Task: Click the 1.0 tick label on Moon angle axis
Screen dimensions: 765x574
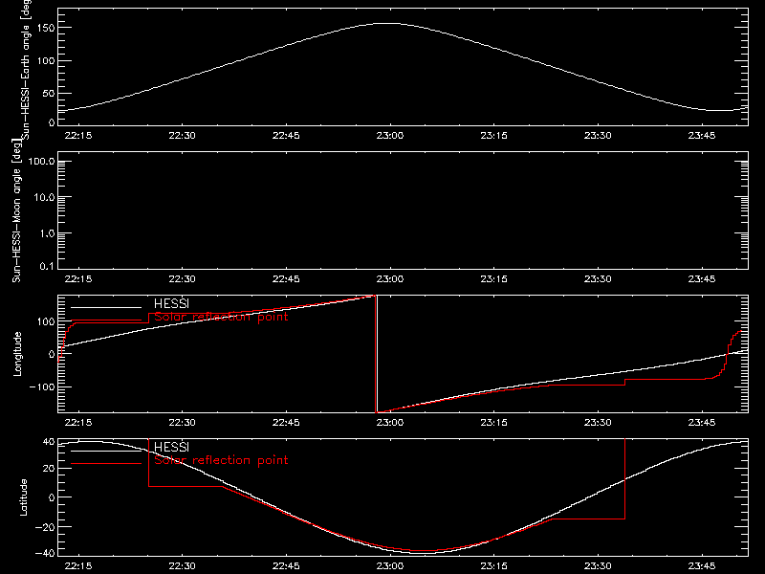Action: 47,233
